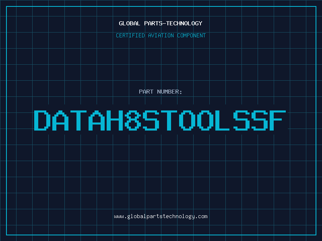Select the digit 8 in the part number
Image resolution: width=322 pixels, height=241 pixels.
132,120
